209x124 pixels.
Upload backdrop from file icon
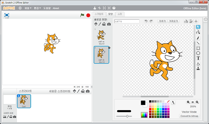[x=11, y=117]
